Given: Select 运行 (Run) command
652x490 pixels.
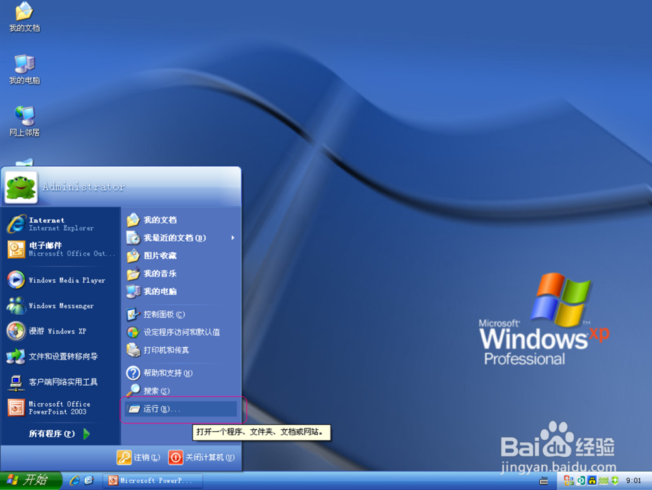Looking at the screenshot, I should point(181,409).
